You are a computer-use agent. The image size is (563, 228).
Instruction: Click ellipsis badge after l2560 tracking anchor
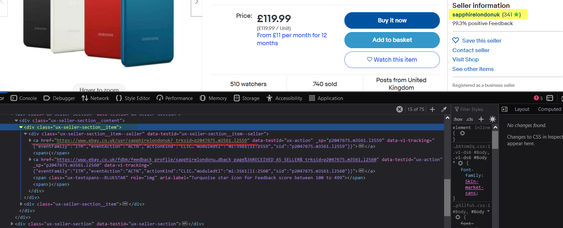tap(361, 171)
